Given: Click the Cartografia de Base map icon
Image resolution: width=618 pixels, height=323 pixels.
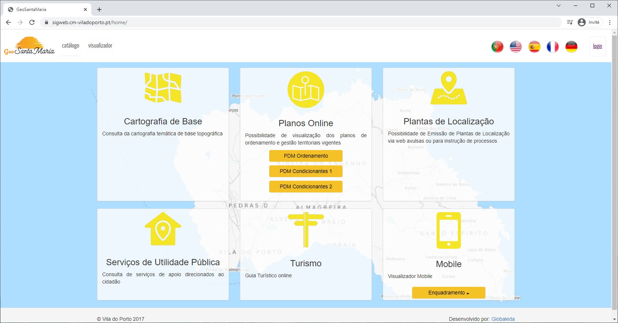Looking at the screenshot, I should (x=163, y=88).
